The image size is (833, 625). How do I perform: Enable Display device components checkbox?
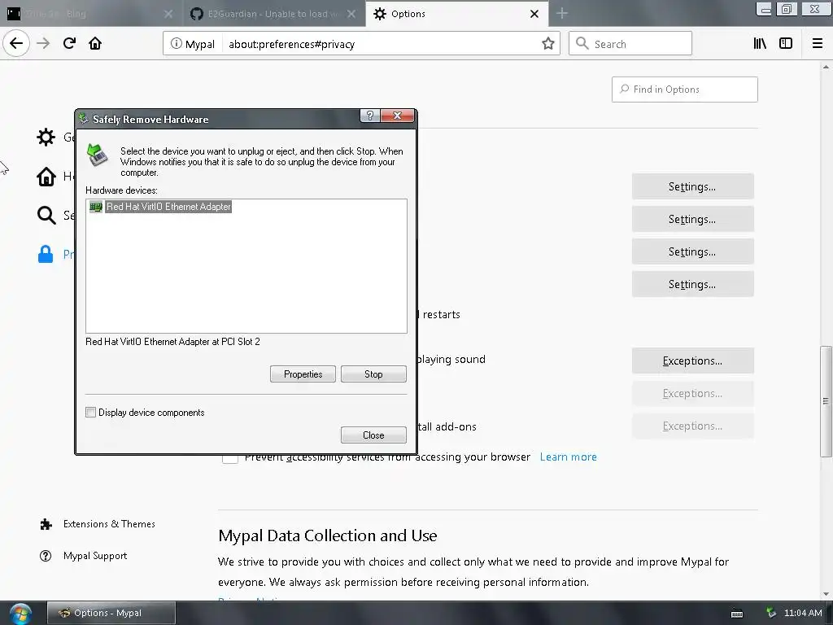91,413
